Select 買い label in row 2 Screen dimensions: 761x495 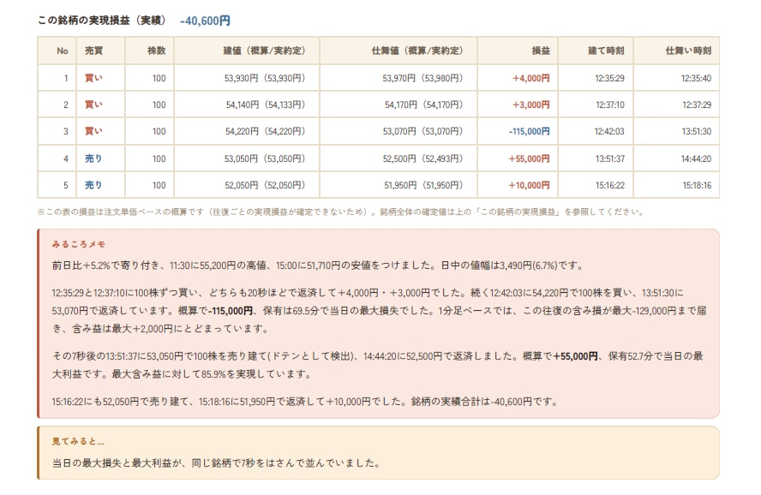[x=93, y=104]
